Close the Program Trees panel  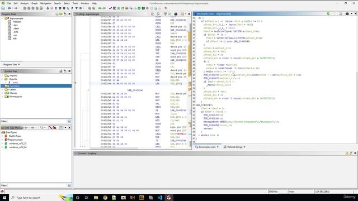[x=69, y=14]
